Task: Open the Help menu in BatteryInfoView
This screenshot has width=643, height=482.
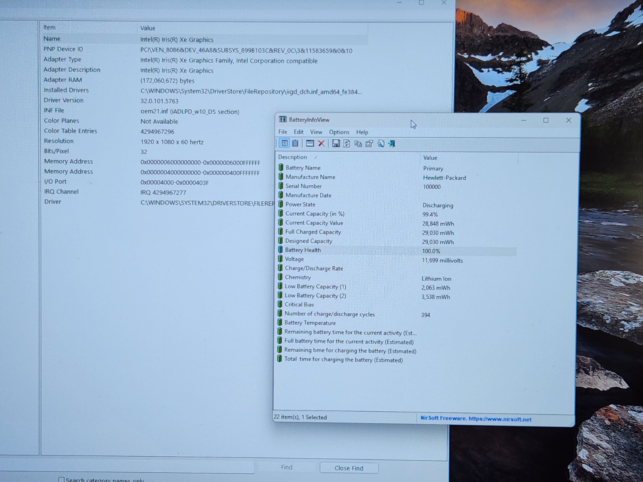Action: click(x=362, y=132)
